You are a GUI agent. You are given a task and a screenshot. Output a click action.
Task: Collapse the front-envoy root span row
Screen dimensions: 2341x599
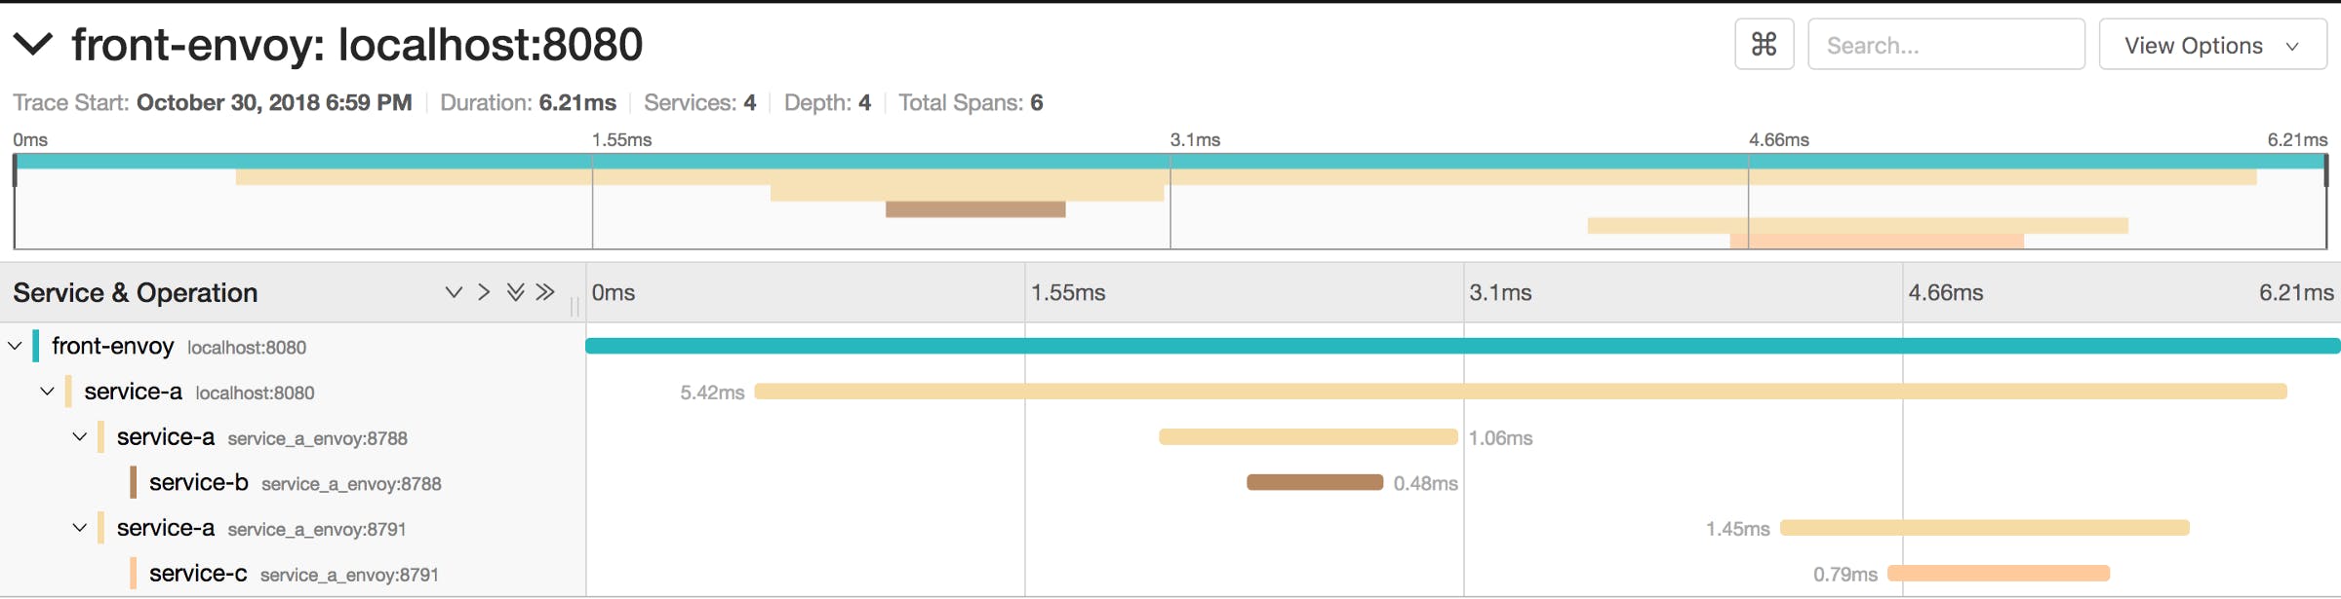click(15, 346)
